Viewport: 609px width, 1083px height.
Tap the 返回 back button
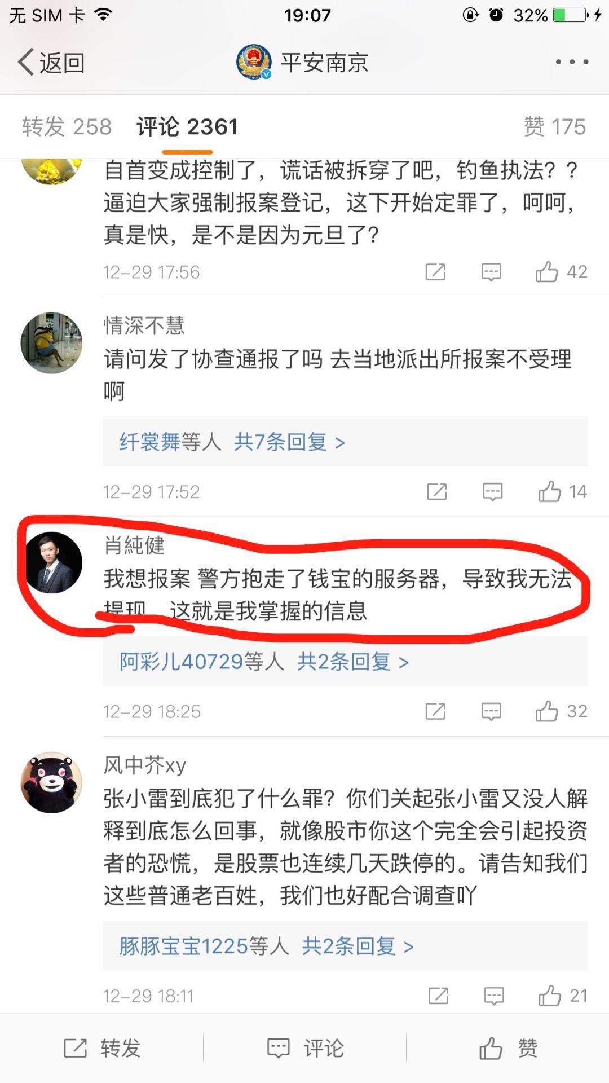(52, 62)
